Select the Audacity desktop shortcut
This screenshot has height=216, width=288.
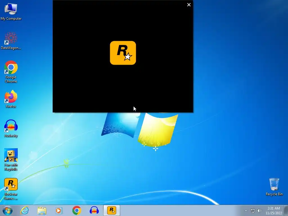11,128
